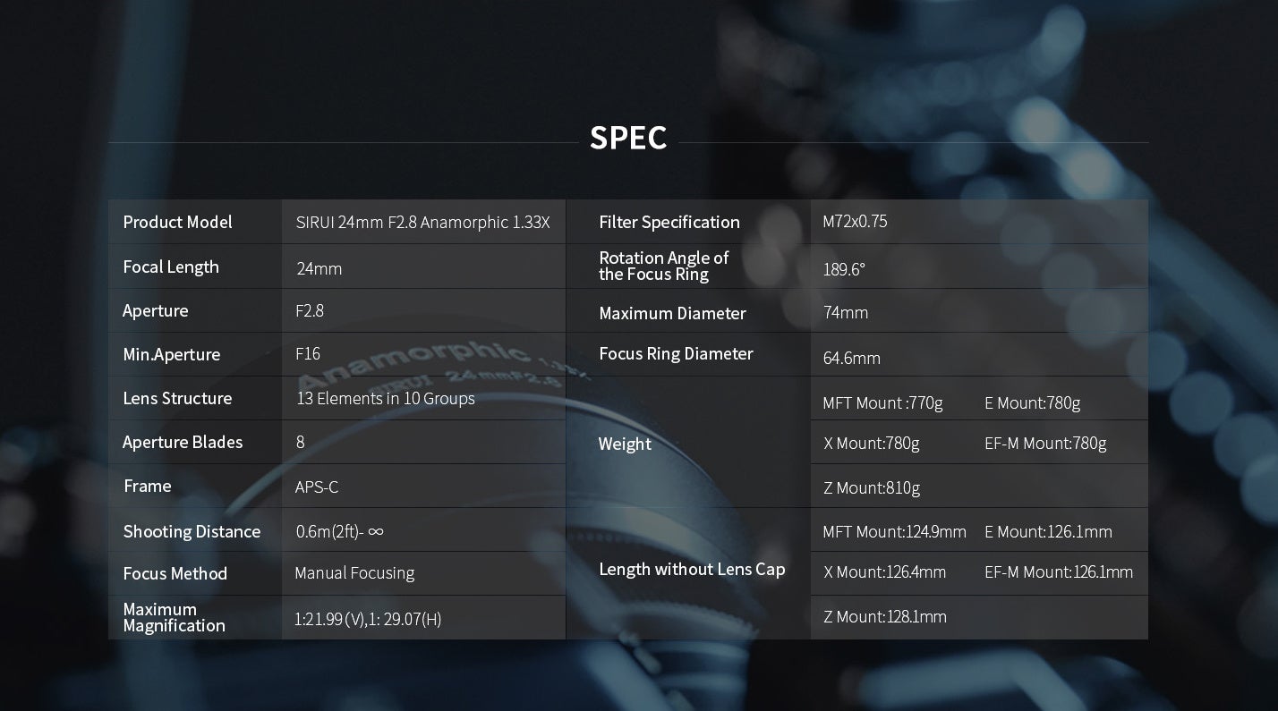Select the Maximum Magnification label
The height and width of the screenshot is (711, 1278).
(174, 617)
